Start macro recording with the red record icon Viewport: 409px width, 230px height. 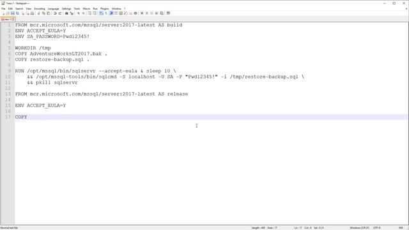142,13
